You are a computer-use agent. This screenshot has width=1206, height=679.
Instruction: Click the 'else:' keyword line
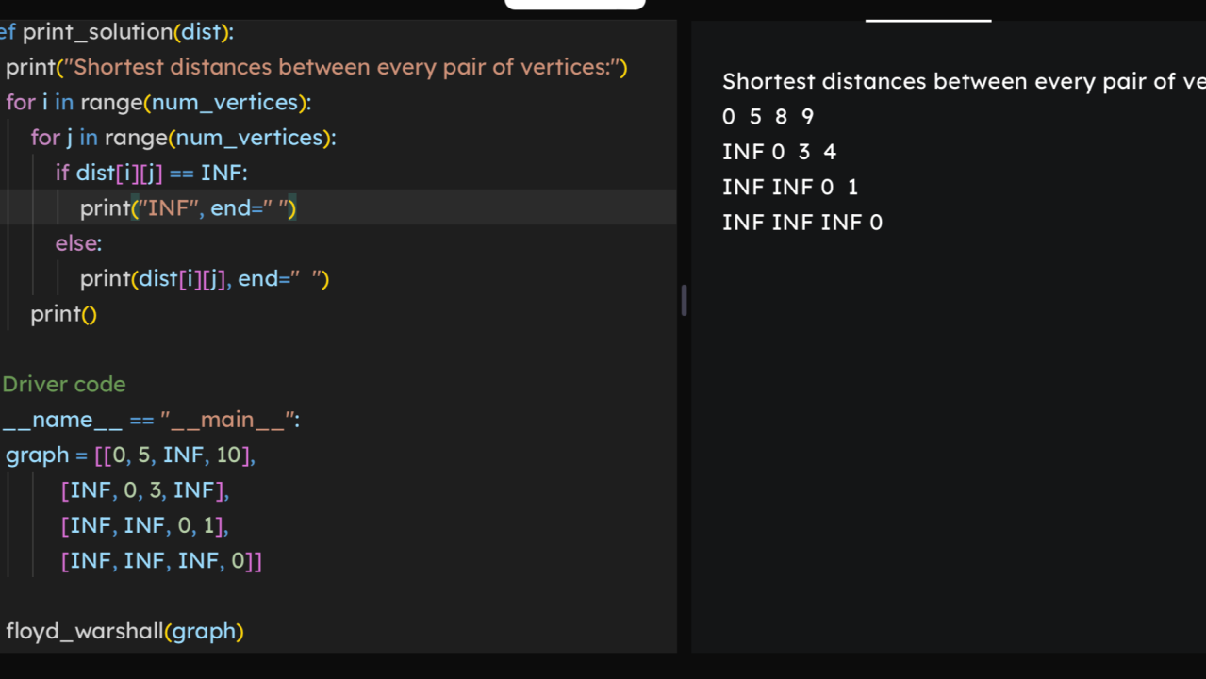78,243
